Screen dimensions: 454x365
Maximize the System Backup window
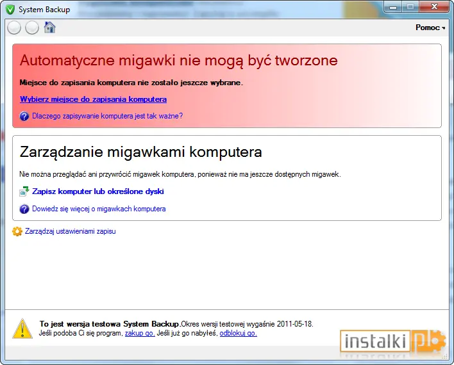(x=410, y=7)
